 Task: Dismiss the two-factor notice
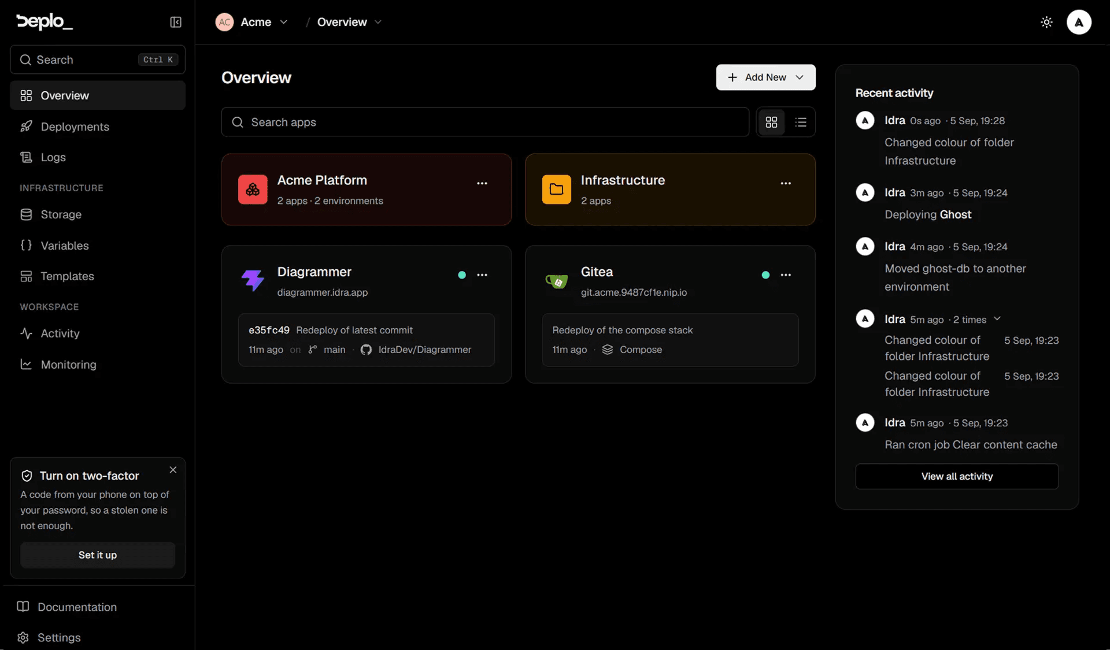coord(173,470)
